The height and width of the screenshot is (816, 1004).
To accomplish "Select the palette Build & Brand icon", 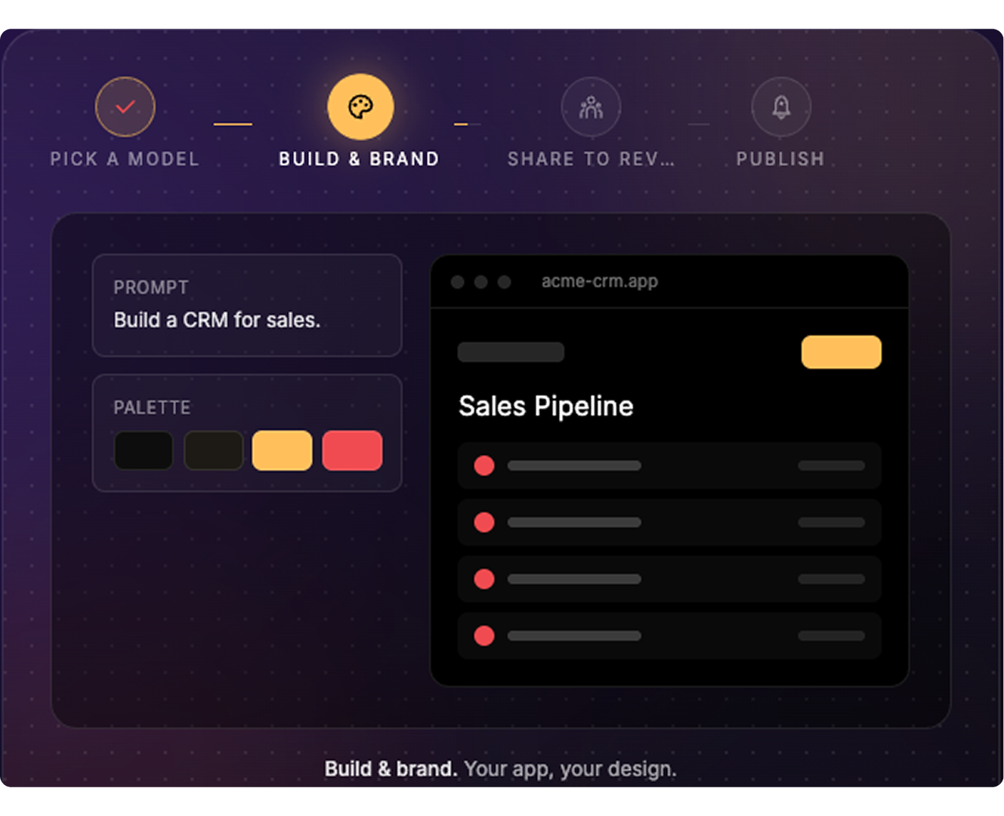I will click(x=360, y=107).
